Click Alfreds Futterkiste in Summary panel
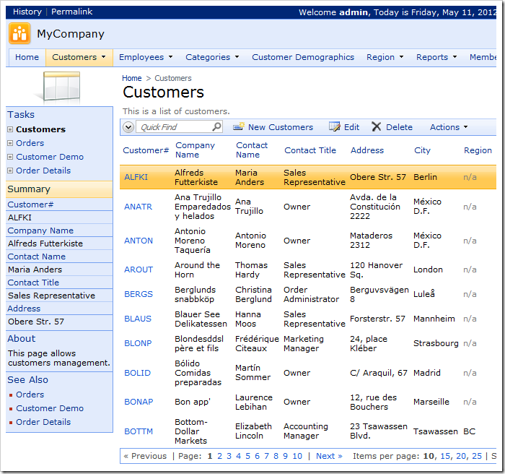505x474 pixels. tap(45, 244)
